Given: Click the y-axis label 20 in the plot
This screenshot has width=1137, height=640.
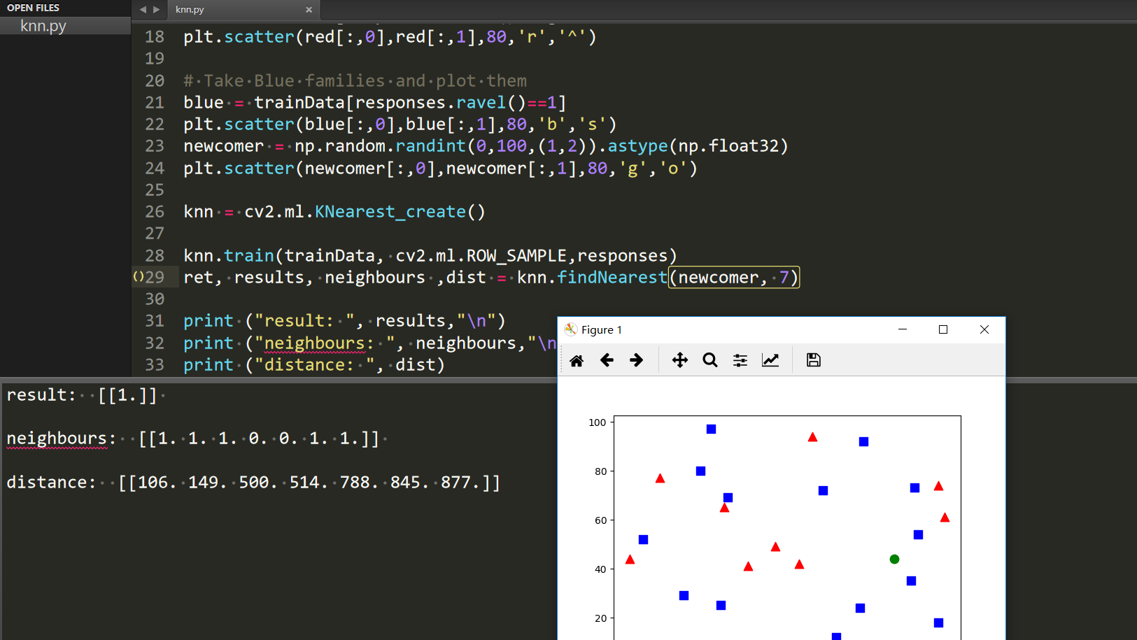Looking at the screenshot, I should tap(600, 618).
